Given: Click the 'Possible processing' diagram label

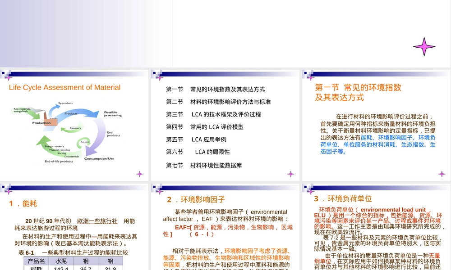Looking at the screenshot, I should 113,113.
